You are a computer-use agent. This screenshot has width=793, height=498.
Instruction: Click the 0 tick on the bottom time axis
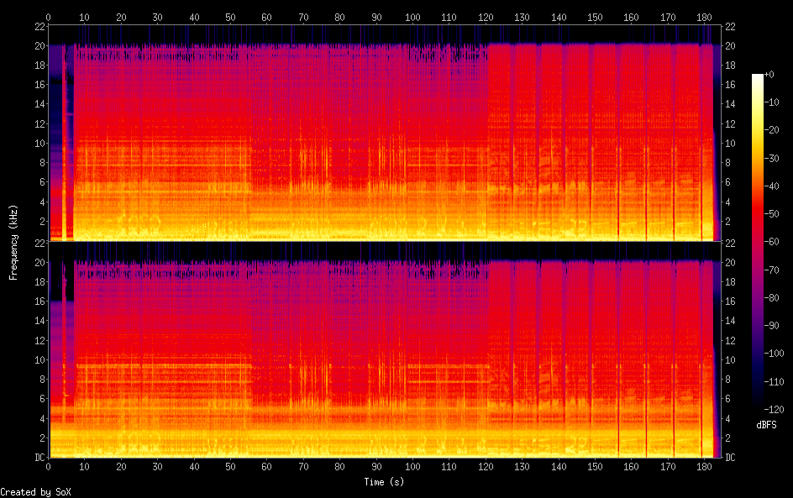click(x=49, y=466)
